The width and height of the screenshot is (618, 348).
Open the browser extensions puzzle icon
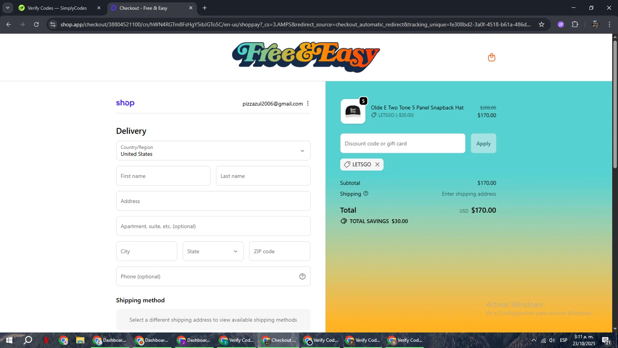pos(575,24)
